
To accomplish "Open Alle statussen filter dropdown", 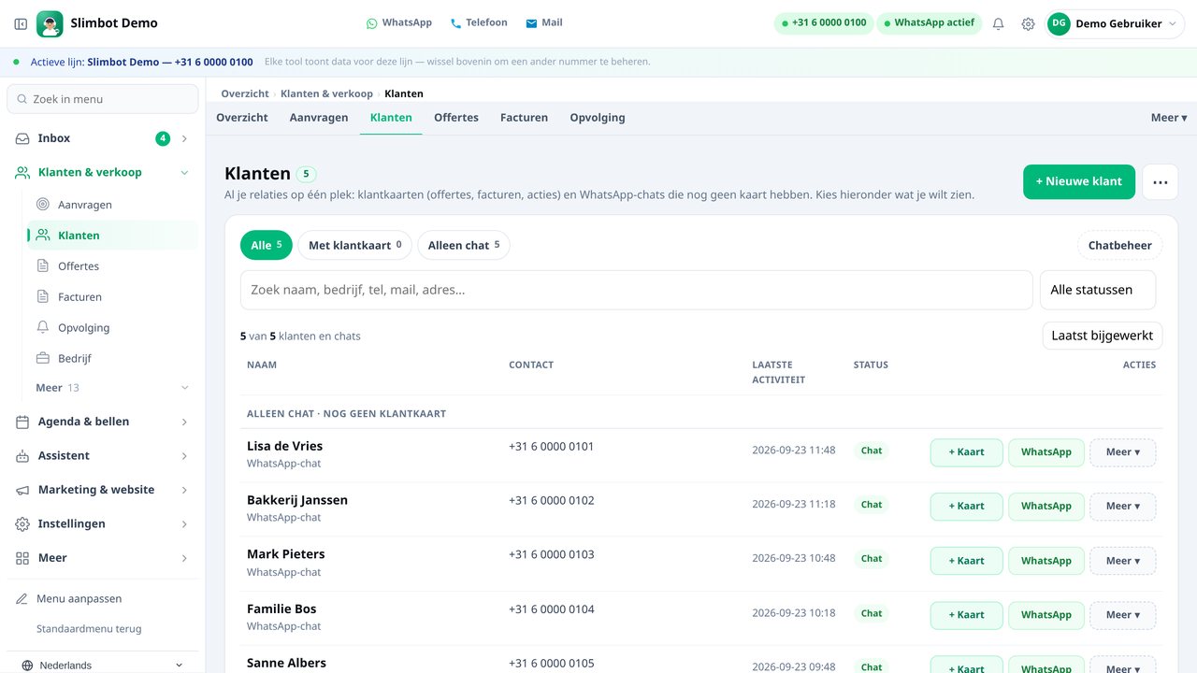I will (1098, 290).
